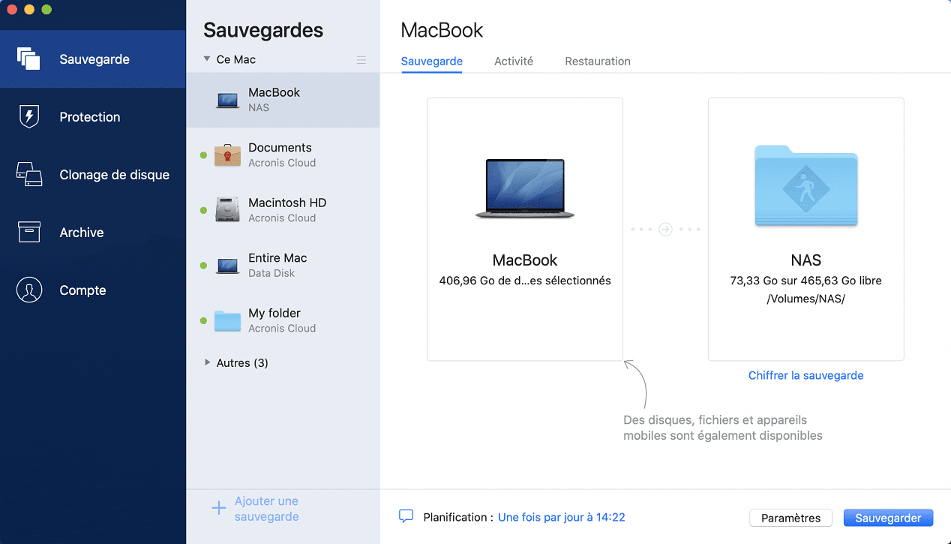Click the macOS green fullscreen window button

point(46,10)
